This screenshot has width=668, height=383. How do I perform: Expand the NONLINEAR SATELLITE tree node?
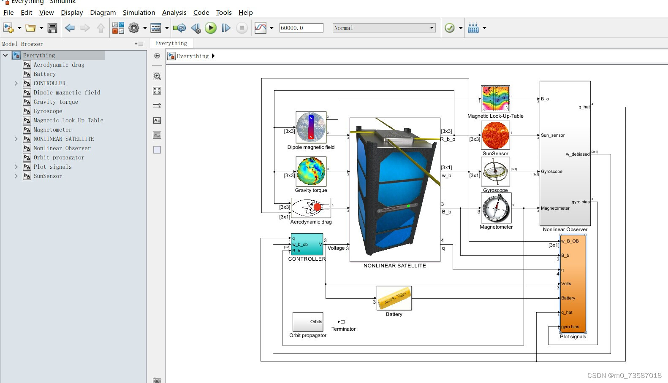(16, 139)
